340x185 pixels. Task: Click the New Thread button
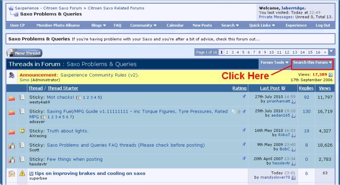[x=24, y=53]
